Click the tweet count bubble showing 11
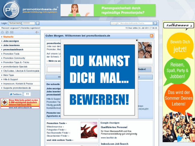Image resolution: width=195 pixels, height=146 pixels. pos(27,94)
